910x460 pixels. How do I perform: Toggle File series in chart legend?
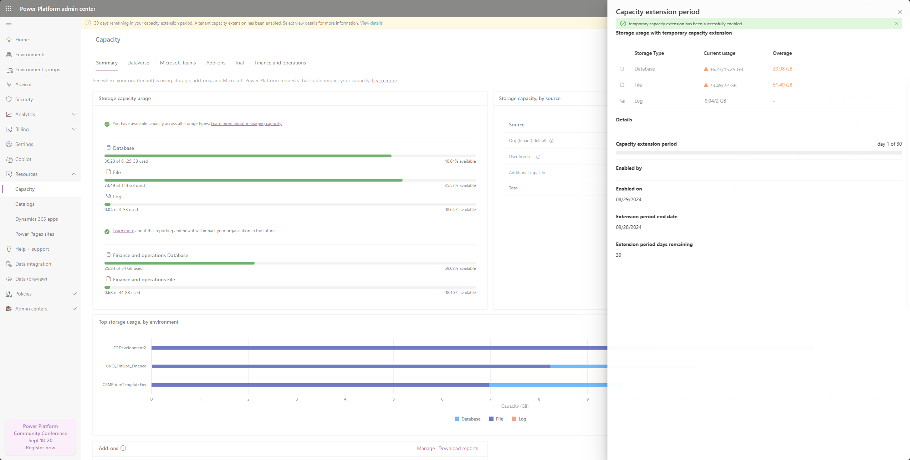[x=496, y=419]
